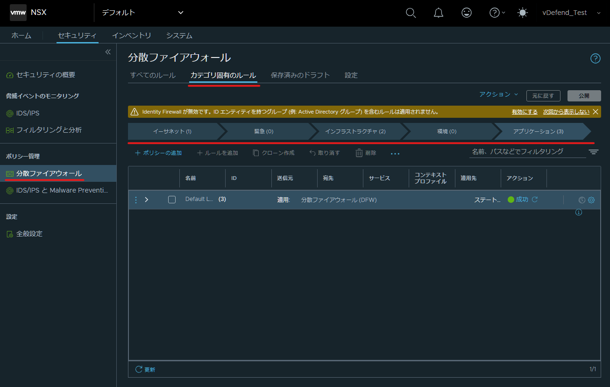The height and width of the screenshot is (387, 610).
Task: Click the filter lines icon beside the search
Action: click(594, 152)
